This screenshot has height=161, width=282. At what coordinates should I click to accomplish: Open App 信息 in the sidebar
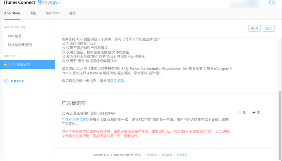(14, 36)
